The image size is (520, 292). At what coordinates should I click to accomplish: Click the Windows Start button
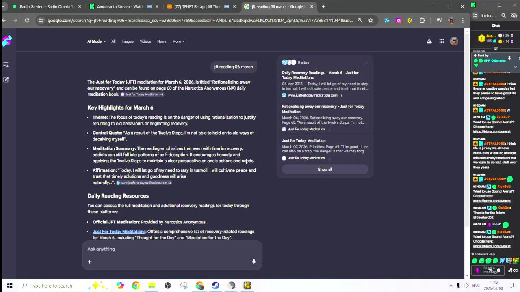click(9, 286)
